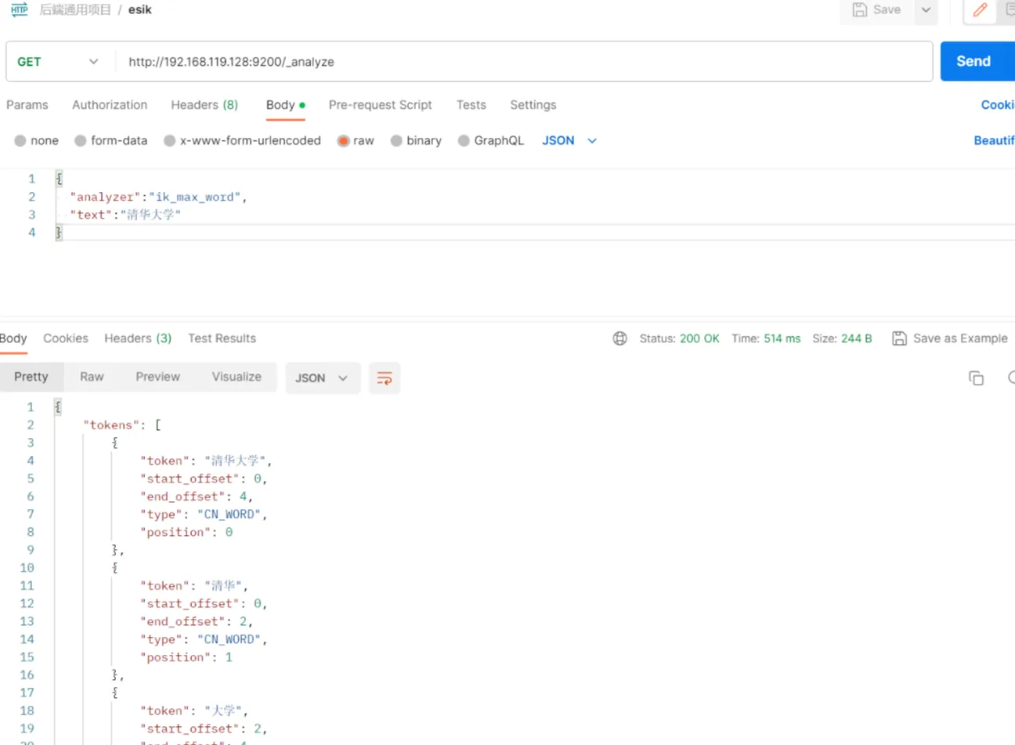Image resolution: width=1015 pixels, height=745 pixels.
Task: Click the "tokens" line in response
Action: [121, 425]
